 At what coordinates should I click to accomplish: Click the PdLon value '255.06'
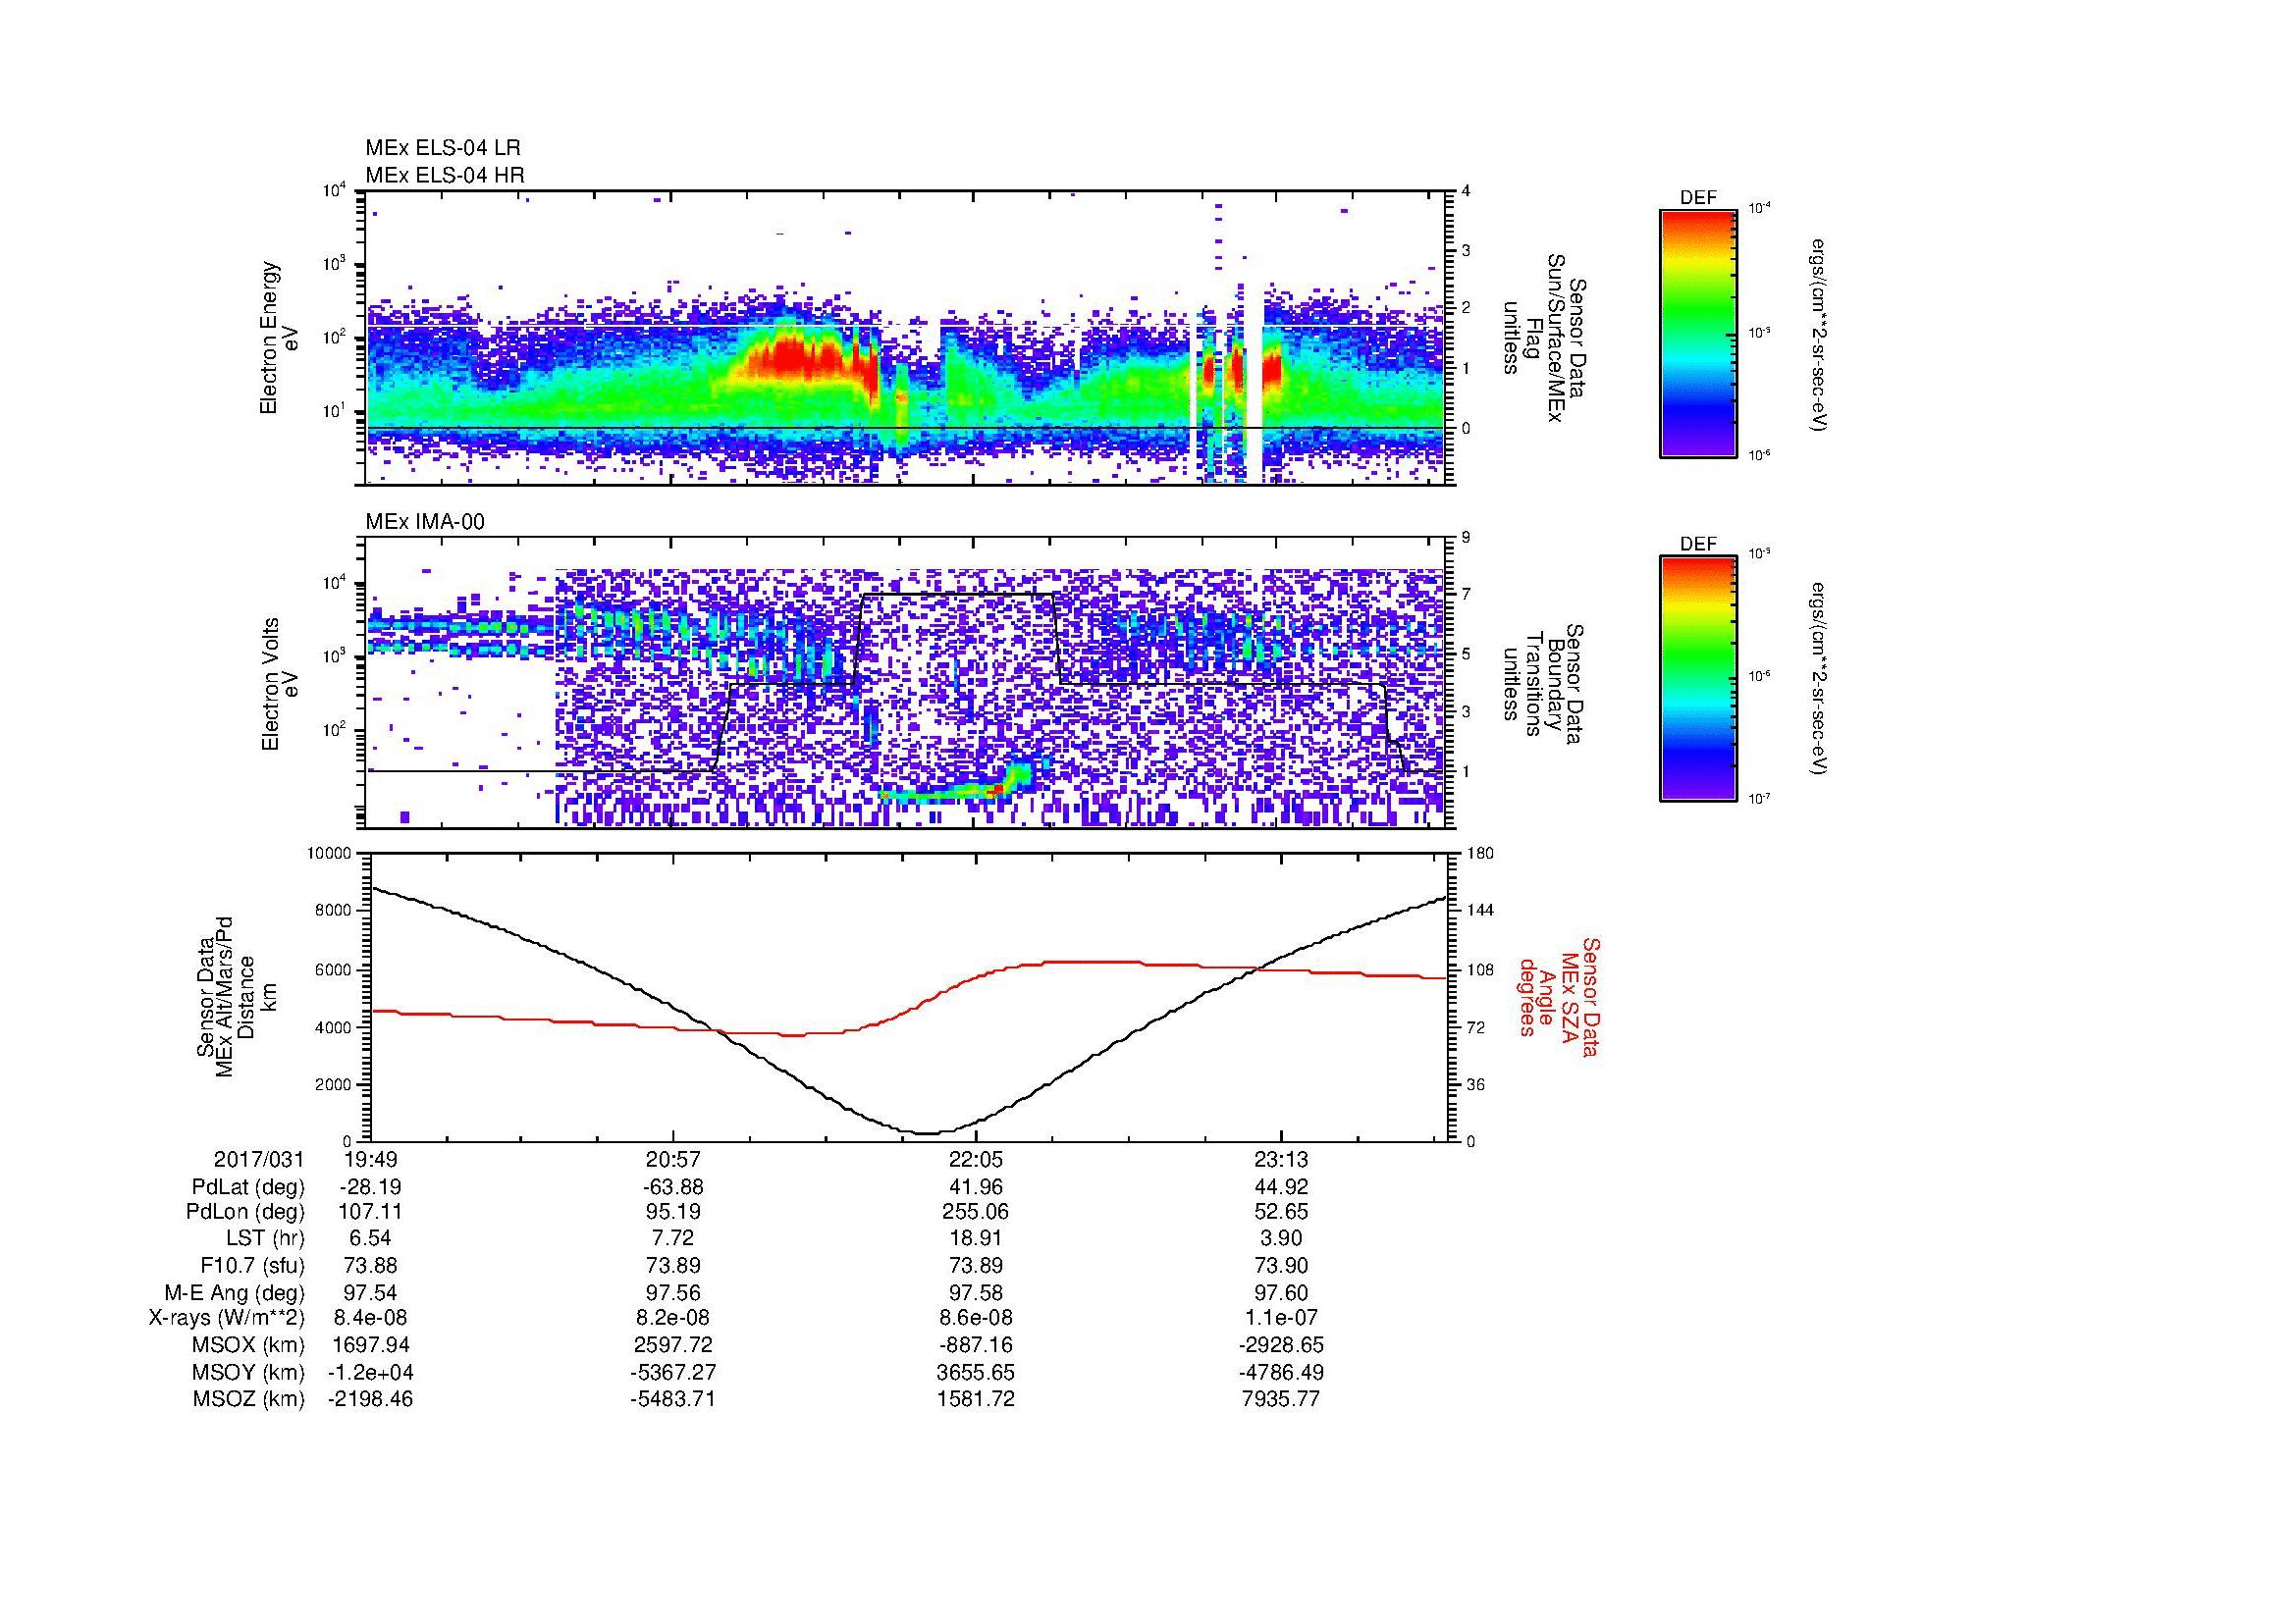[x=976, y=1212]
